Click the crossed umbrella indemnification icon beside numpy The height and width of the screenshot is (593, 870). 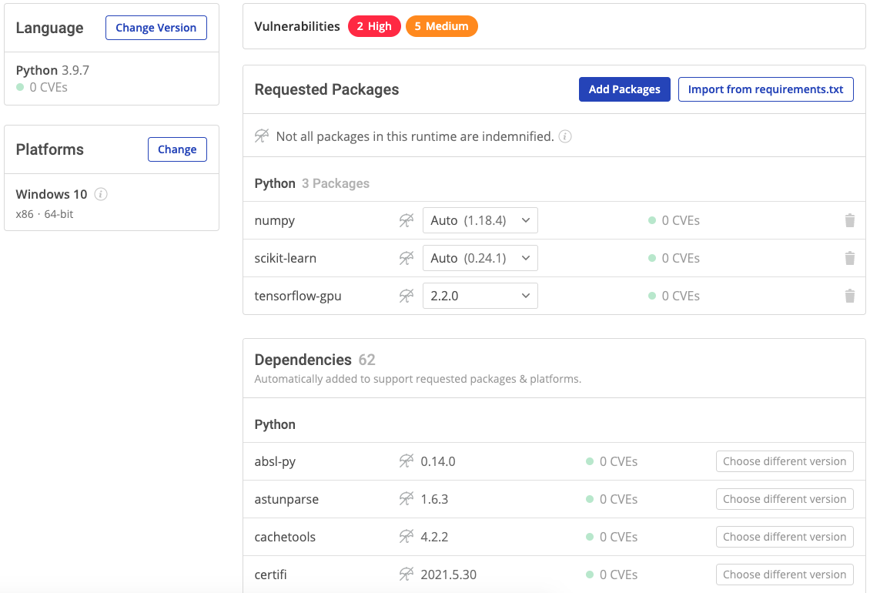(406, 220)
